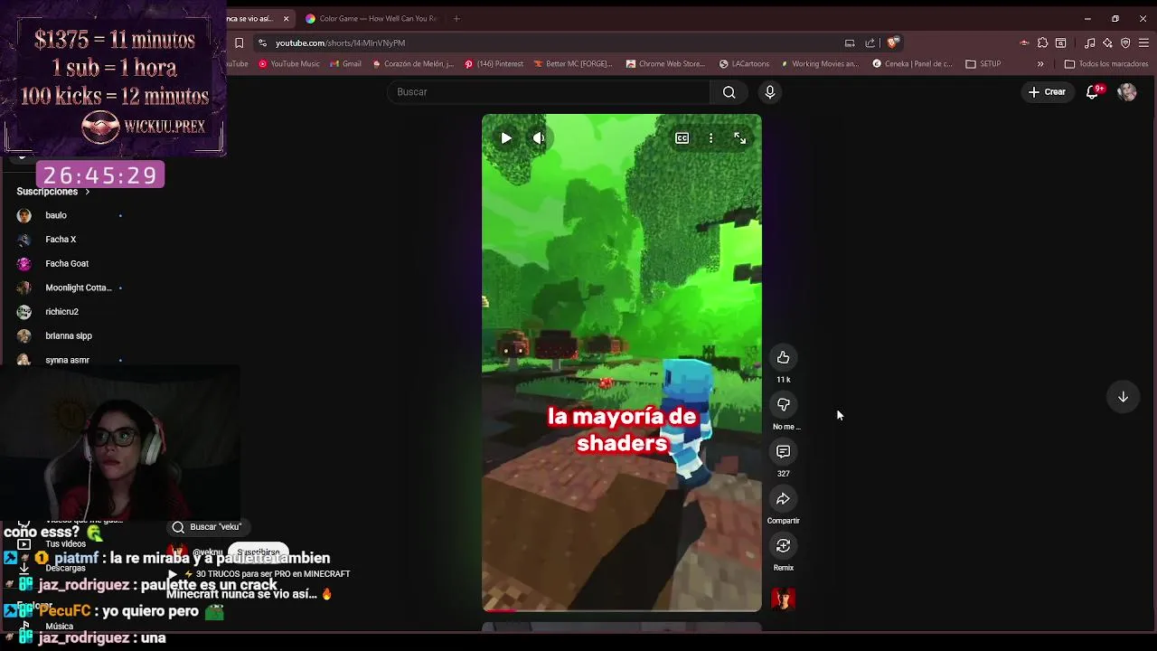This screenshot has height=651, width=1157.
Task: Open the Todos los marcadores folder
Action: [x=1106, y=64]
